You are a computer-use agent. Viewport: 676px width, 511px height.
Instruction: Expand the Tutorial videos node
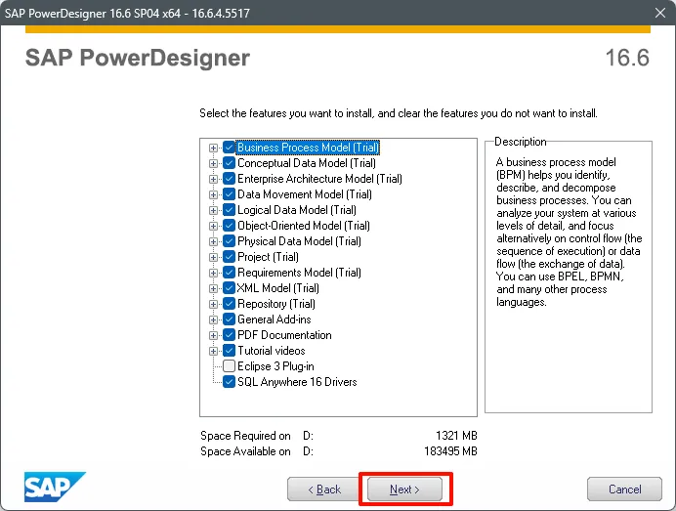point(213,351)
